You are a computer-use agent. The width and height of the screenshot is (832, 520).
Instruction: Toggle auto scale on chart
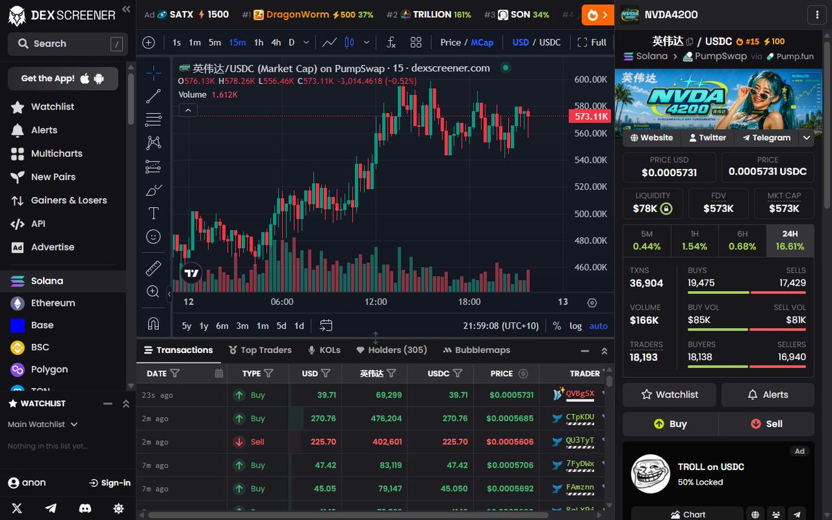[x=598, y=326]
